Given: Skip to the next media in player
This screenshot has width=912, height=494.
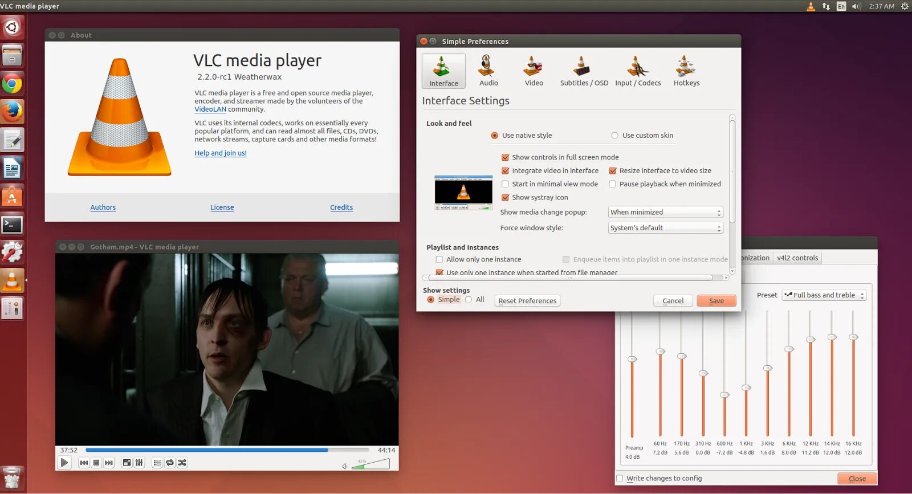Looking at the screenshot, I should pyautogui.click(x=109, y=463).
